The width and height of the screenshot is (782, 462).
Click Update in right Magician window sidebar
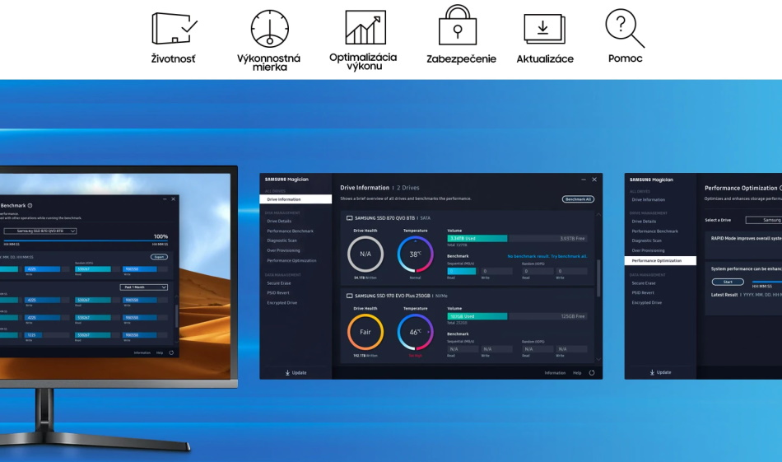tap(660, 372)
